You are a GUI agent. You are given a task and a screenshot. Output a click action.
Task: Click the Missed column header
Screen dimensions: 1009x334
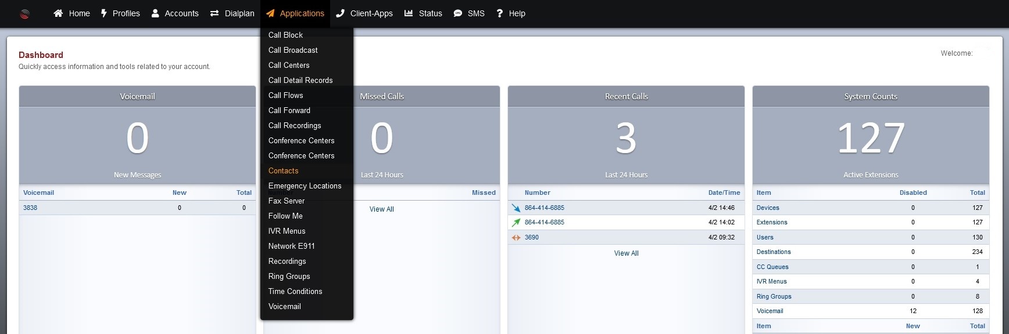484,193
